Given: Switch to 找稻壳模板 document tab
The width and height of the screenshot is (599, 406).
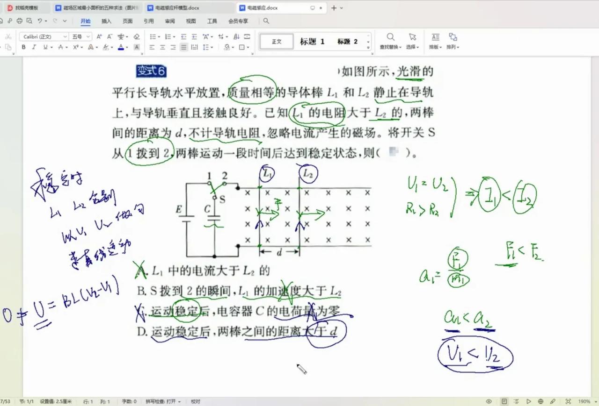Looking at the screenshot, I should [x=26, y=8].
